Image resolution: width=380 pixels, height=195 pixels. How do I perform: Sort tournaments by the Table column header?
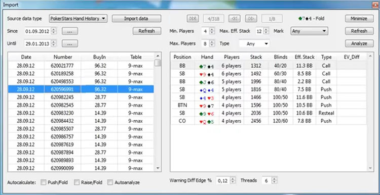(x=136, y=57)
